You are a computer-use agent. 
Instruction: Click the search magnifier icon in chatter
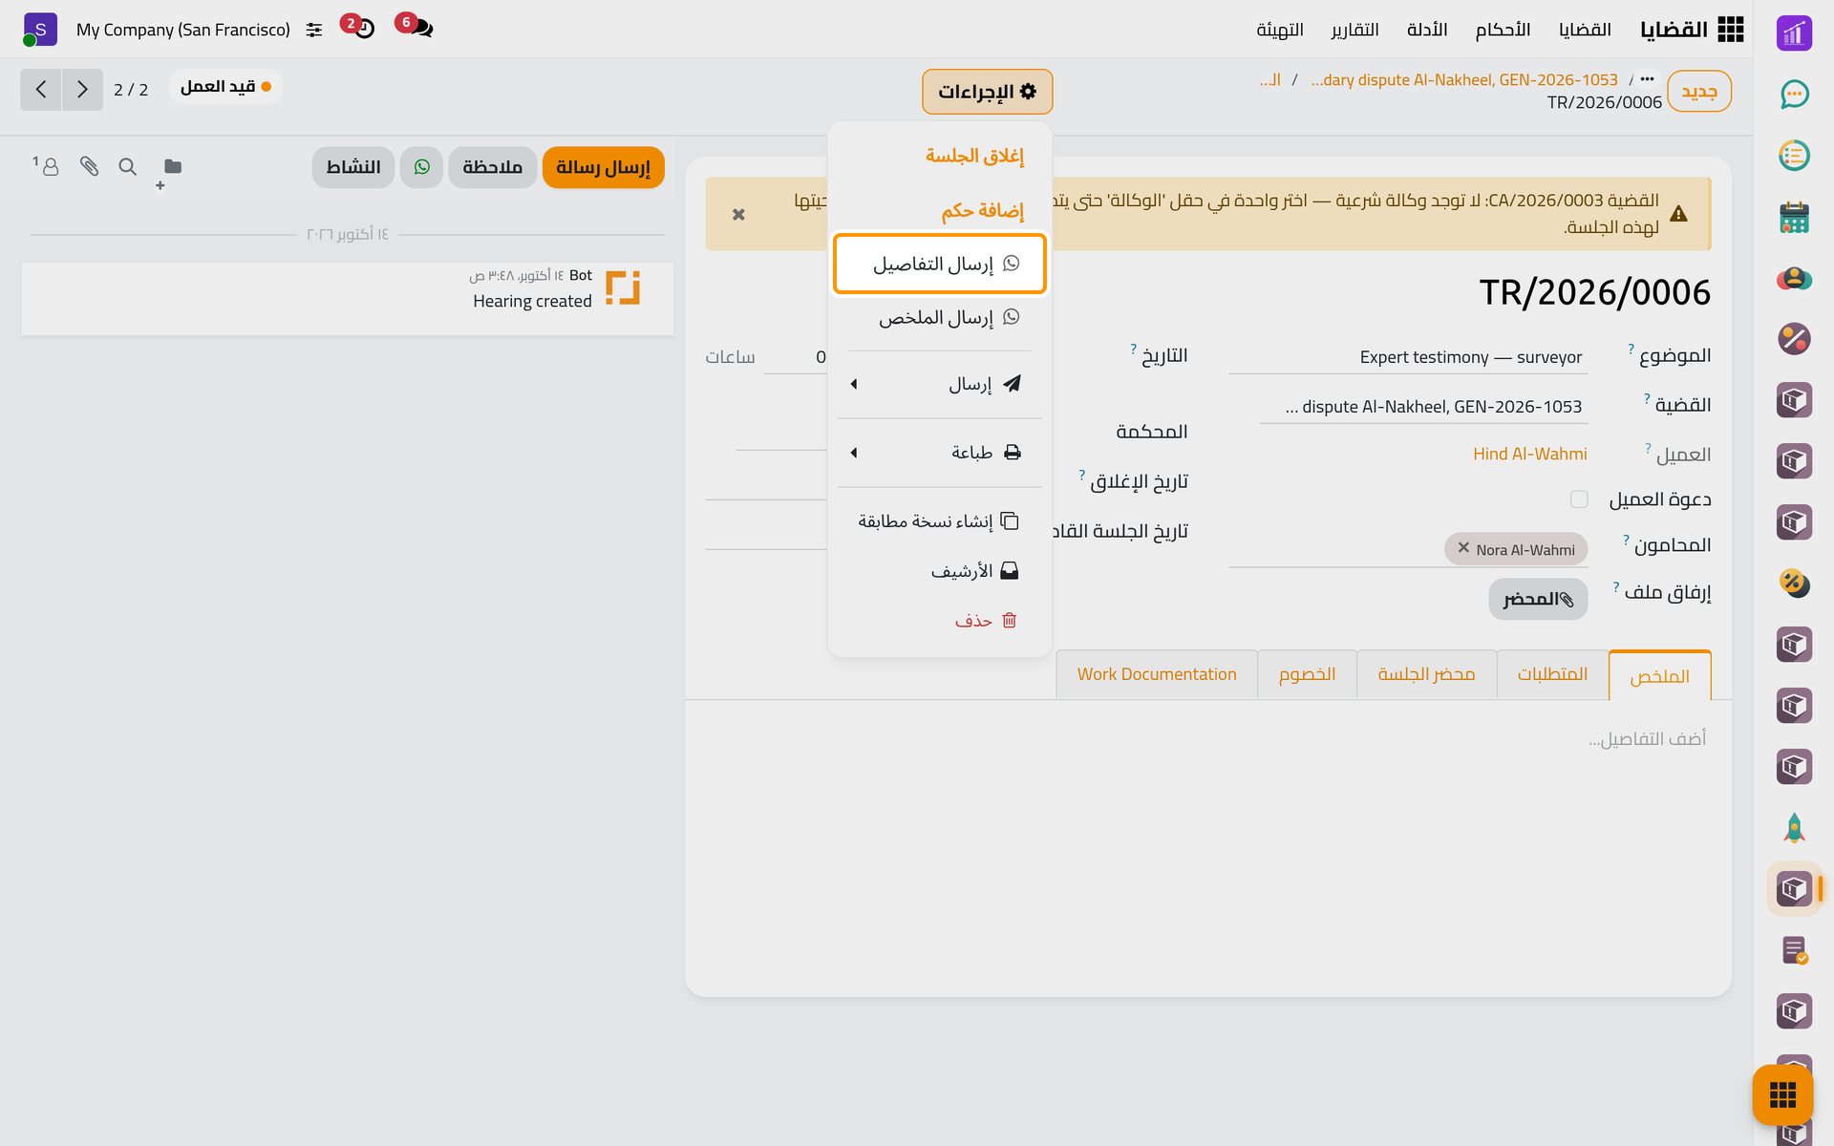coord(127,167)
